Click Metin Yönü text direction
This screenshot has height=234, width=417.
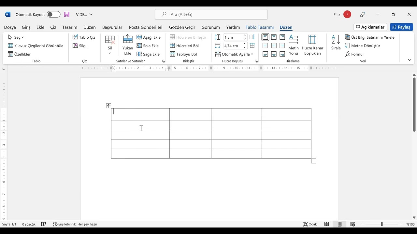point(294,45)
